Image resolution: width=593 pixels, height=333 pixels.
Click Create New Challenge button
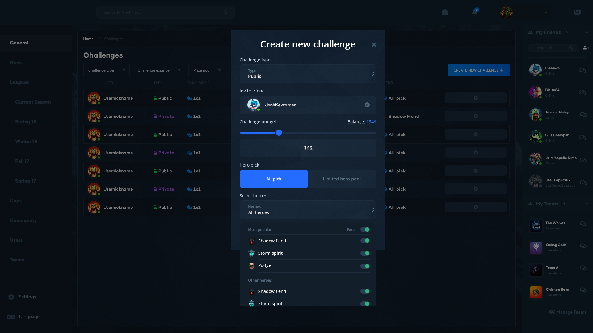click(x=478, y=70)
